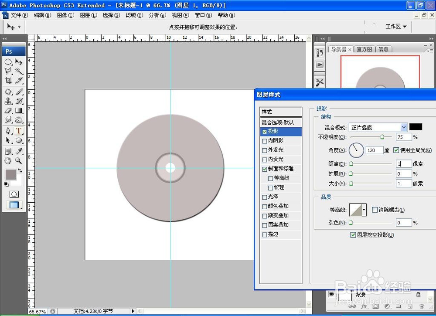The image size is (436, 316).
Task: Open the navigator panel options menu
Action: coord(430,51)
